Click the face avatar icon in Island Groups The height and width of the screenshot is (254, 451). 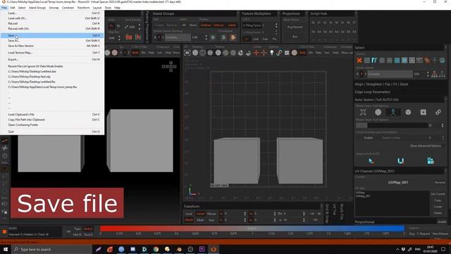click(233, 37)
